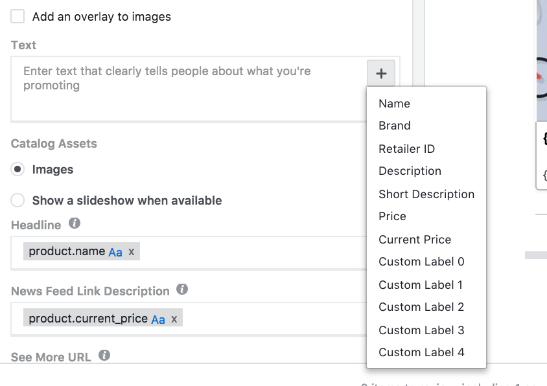Image resolution: width=547 pixels, height=386 pixels.
Task: Enable the Add an overlay to images checkbox
Action: pyautogui.click(x=17, y=16)
